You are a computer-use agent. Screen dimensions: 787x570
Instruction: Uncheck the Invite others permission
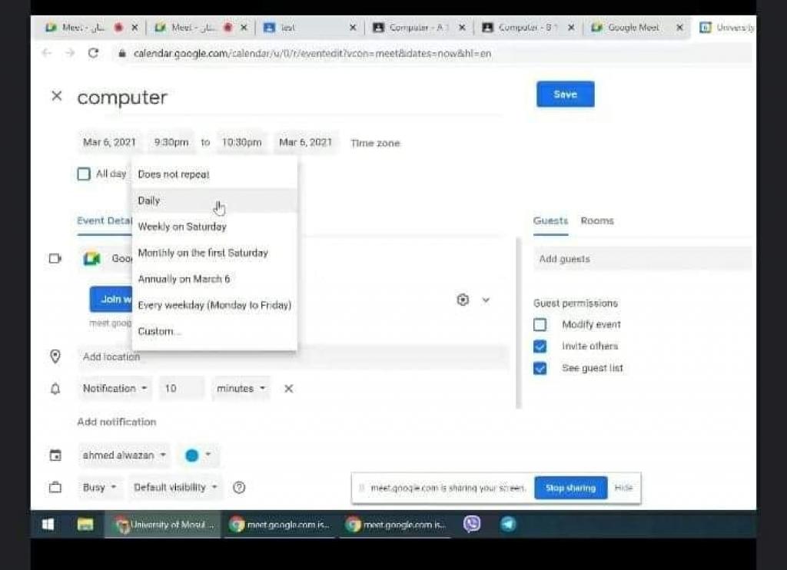click(540, 346)
